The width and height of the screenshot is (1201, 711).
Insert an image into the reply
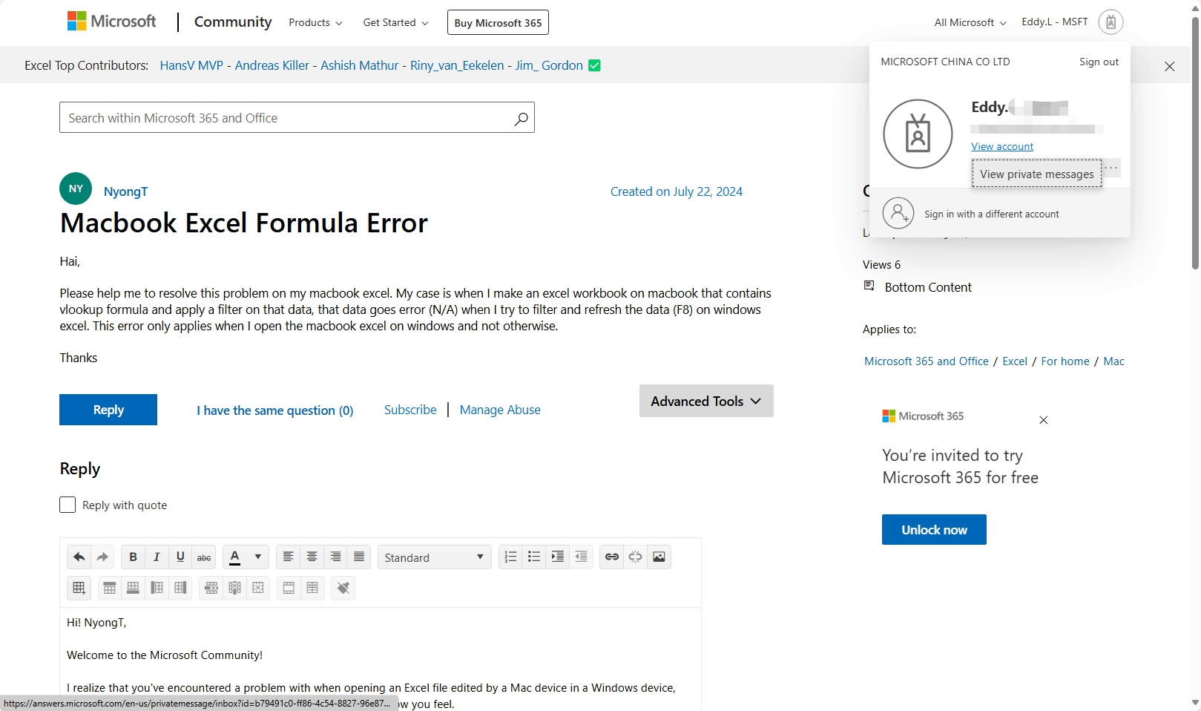[x=659, y=557]
